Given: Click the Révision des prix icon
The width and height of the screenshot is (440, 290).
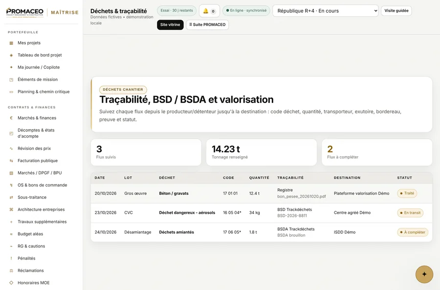Looking at the screenshot, I should [11, 148].
